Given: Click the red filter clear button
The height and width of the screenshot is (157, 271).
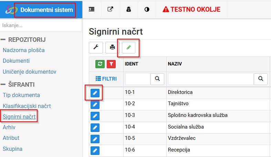Looking at the screenshot, I should click(111, 64).
